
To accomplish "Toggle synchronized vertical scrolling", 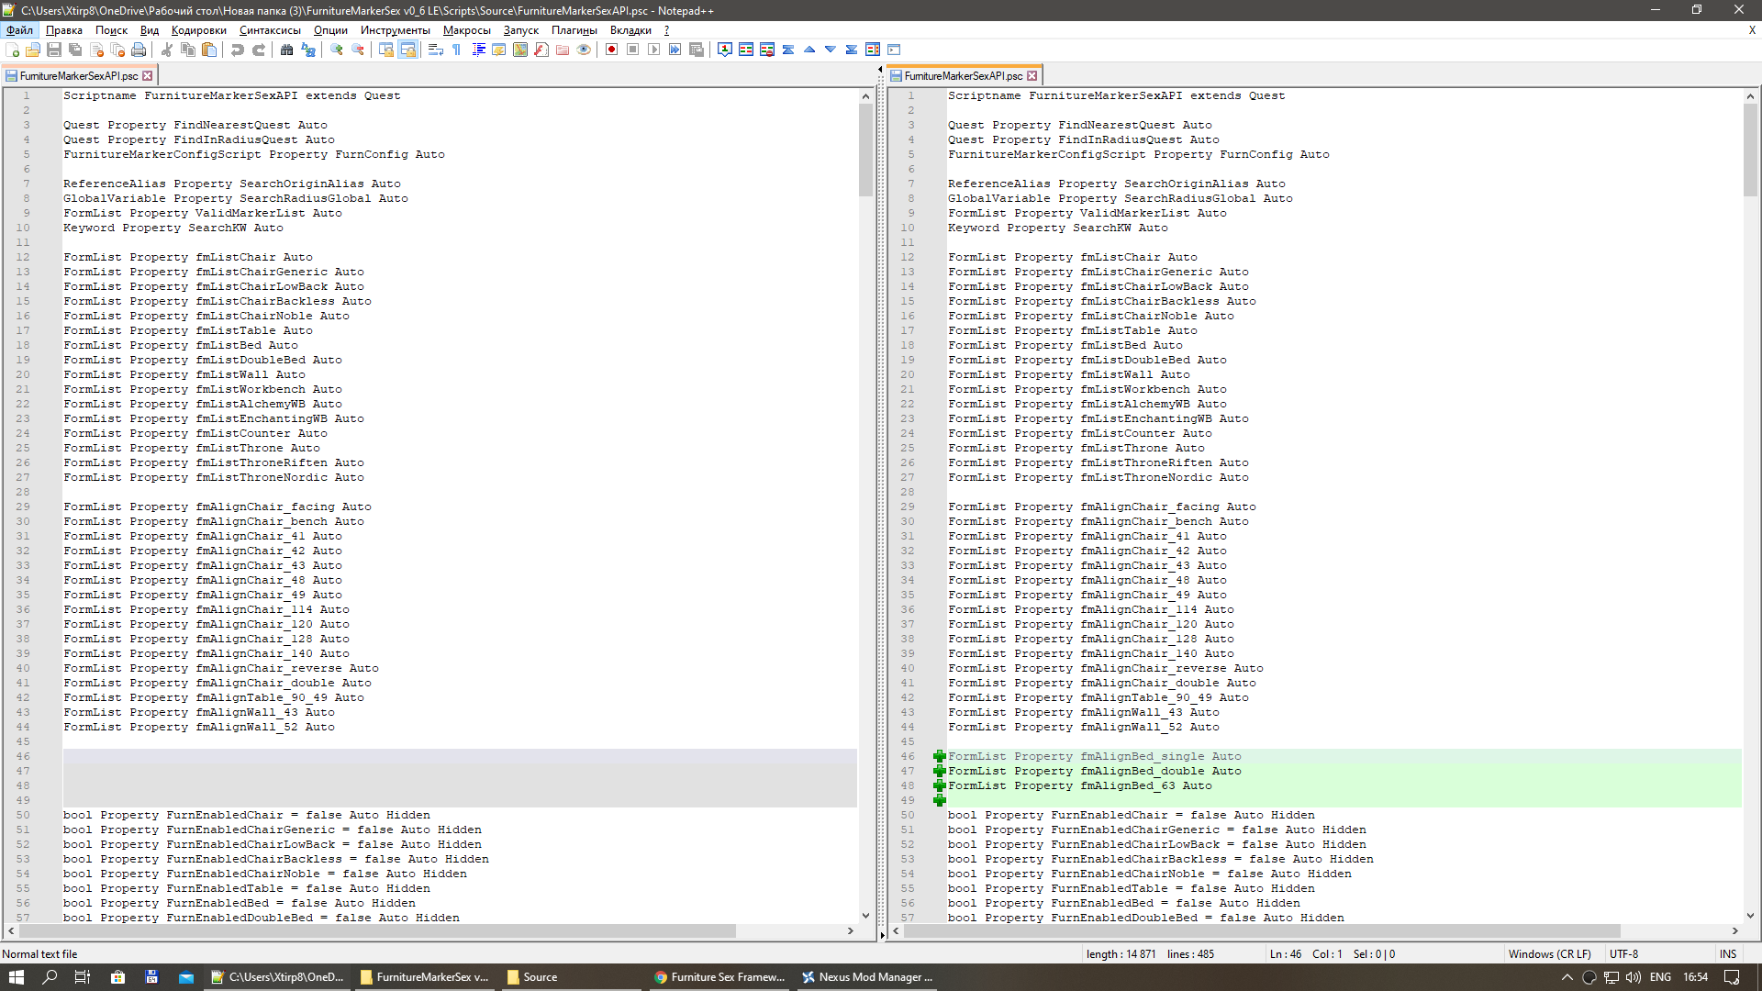I will pos(386,50).
